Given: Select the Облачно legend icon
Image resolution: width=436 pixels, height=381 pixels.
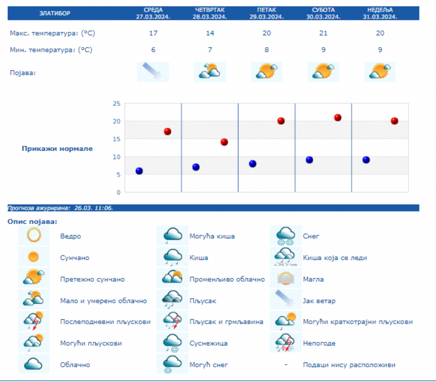Looking at the screenshot, I should 33,364.
